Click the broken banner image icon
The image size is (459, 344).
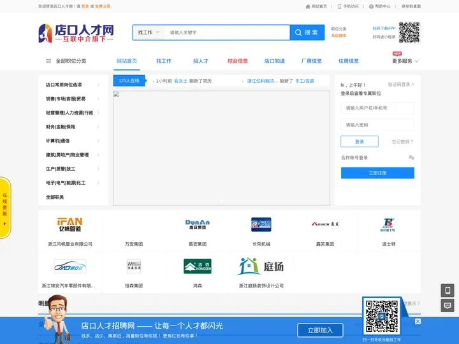pyautogui.click(x=117, y=94)
